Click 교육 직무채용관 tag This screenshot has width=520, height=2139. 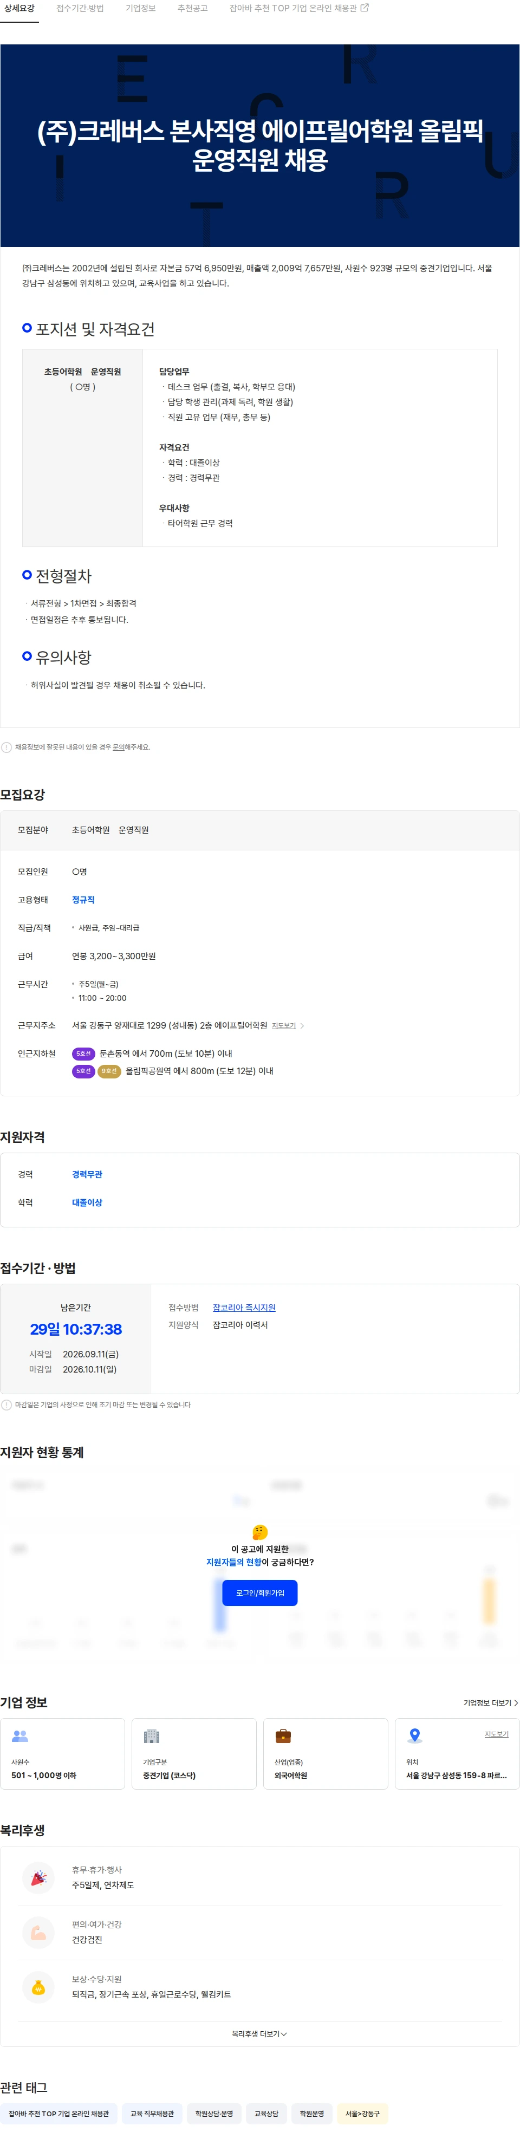152,2113
